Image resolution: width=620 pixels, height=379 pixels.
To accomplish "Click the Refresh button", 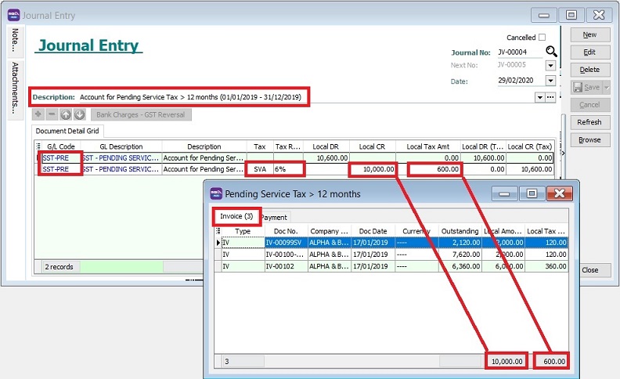I will [589, 122].
